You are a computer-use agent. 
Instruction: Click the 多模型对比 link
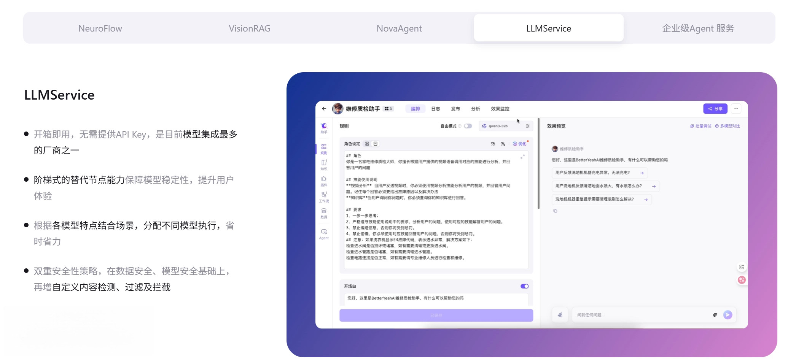point(728,126)
